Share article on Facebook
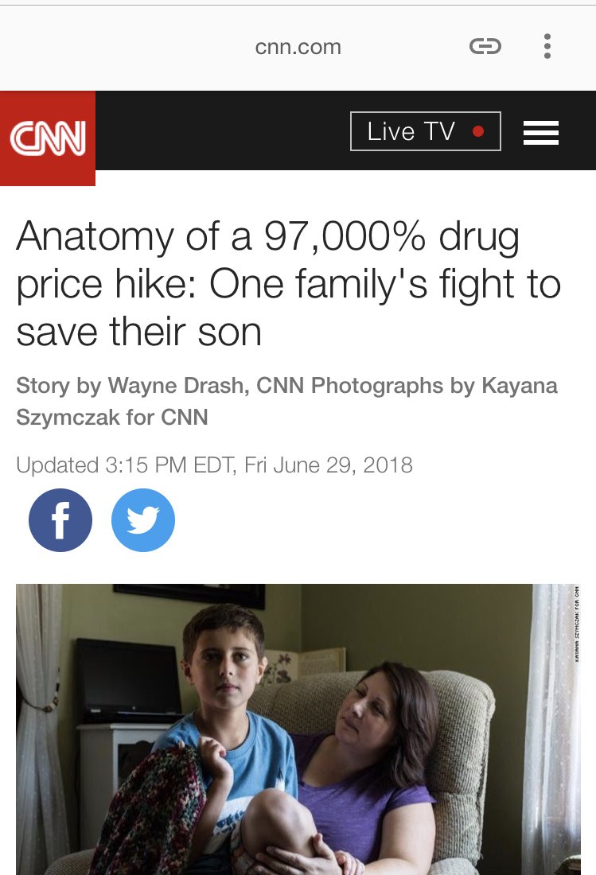 pos(60,520)
